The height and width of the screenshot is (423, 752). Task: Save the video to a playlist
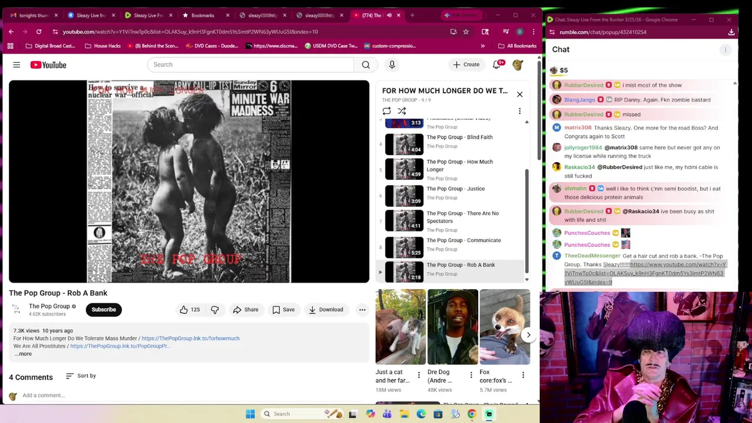(283, 310)
